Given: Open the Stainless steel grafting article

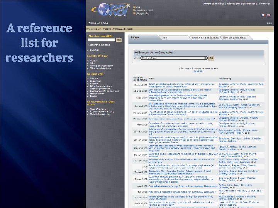Looking at the screenshot, I should coord(181,148).
